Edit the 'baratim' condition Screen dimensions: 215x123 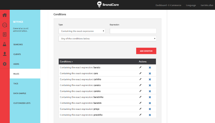(x=140, y=103)
